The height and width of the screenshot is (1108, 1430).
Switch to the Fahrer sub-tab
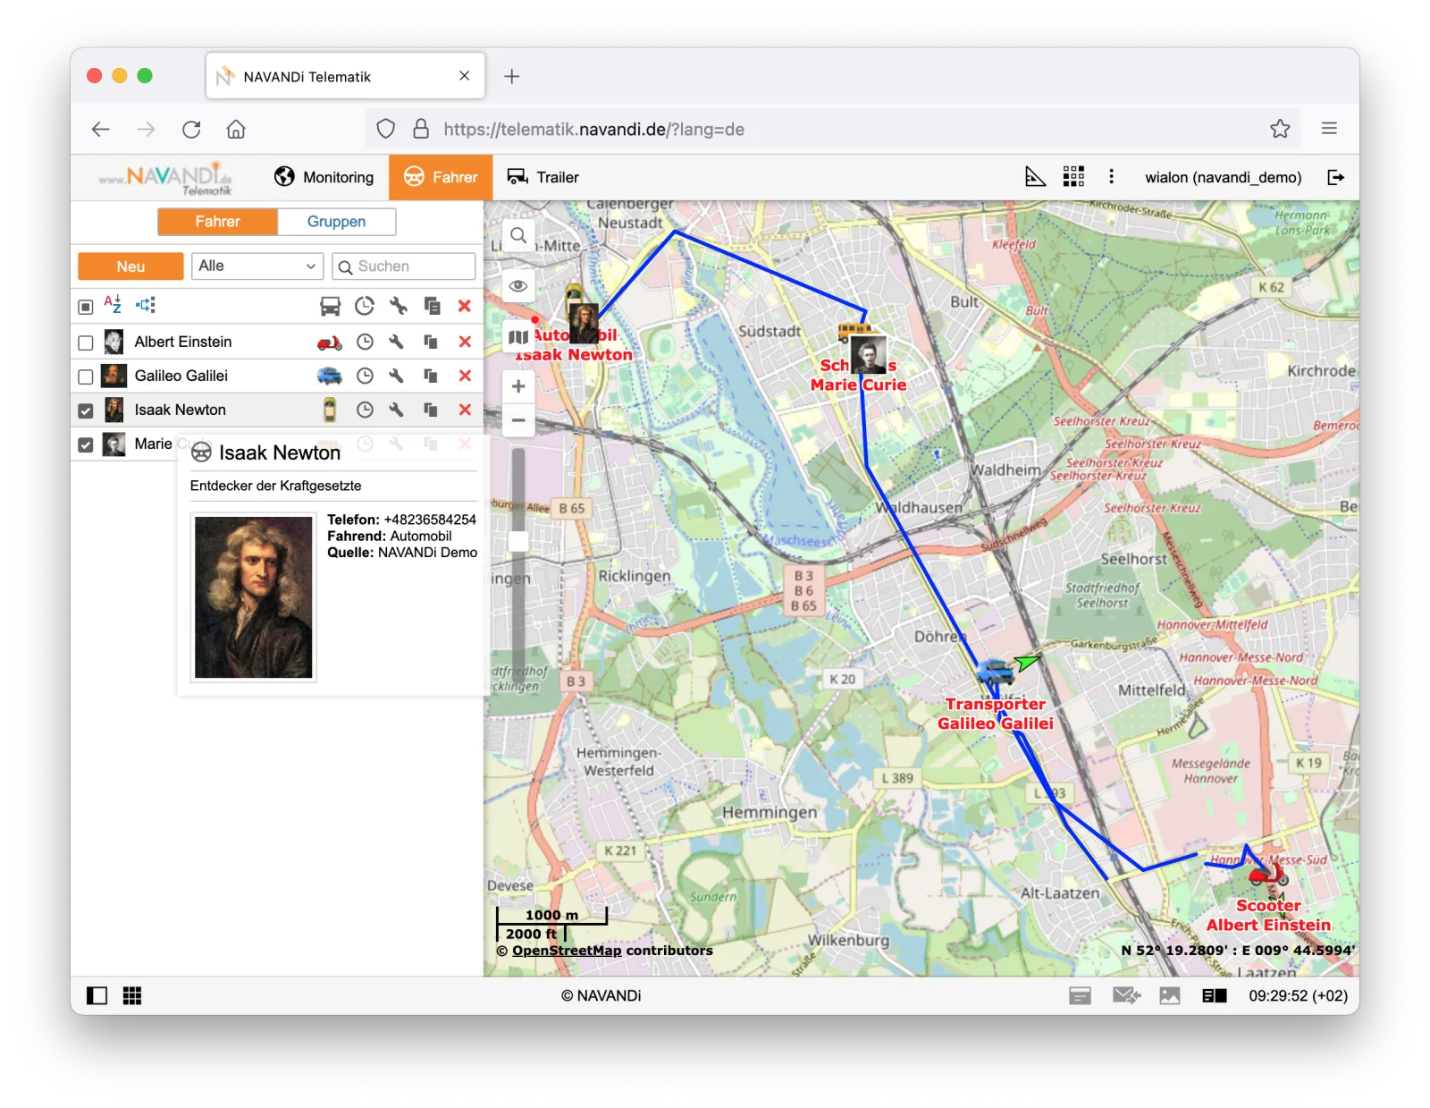tap(218, 222)
